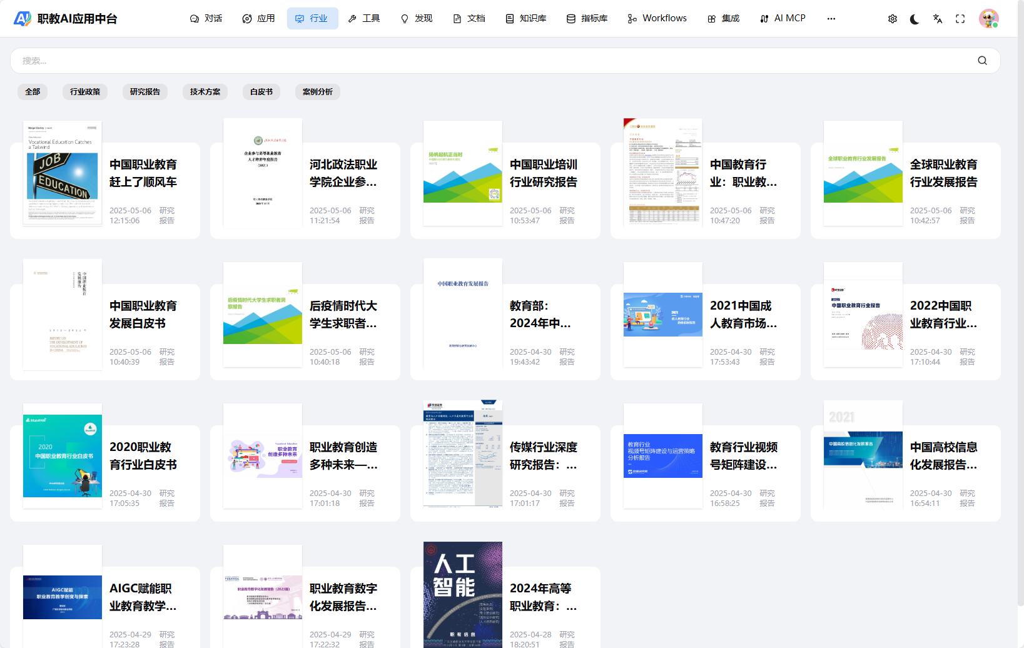
Task: Expand the overflow menu via ellipsis
Action: (831, 19)
